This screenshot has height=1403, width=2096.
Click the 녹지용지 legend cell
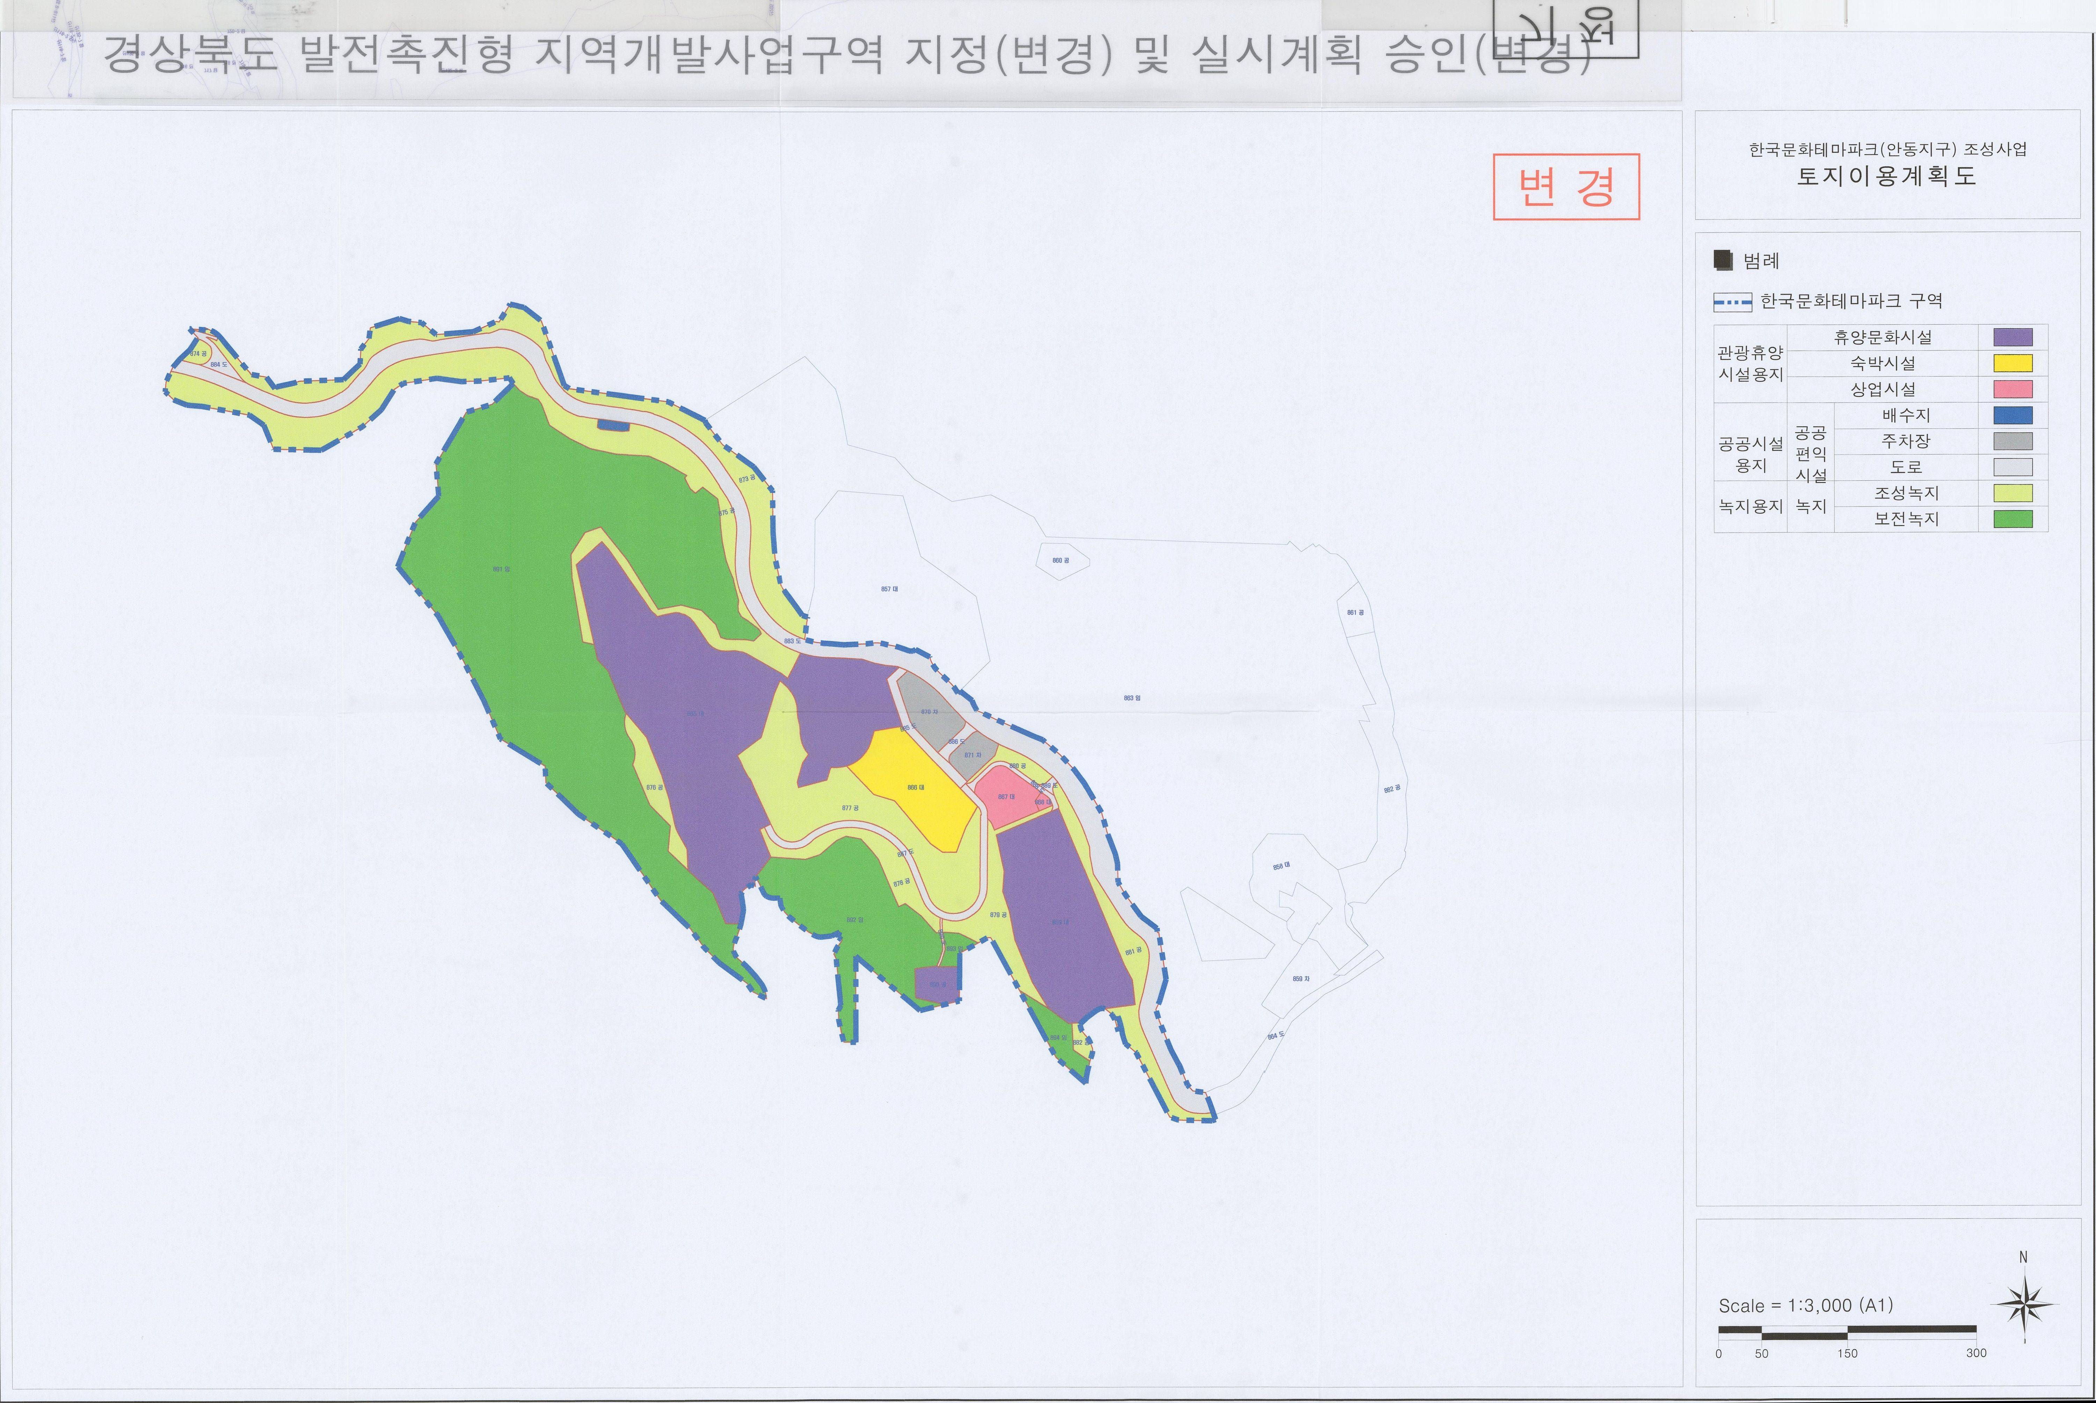pos(1751,507)
